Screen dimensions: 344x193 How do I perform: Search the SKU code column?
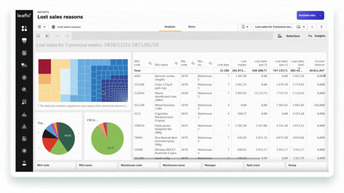coord(150,63)
